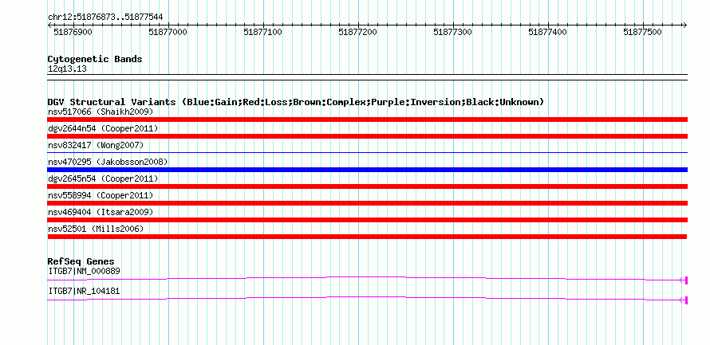Click the chr12:51876873..51877544 coordinate label
The height and width of the screenshot is (345, 710).
(x=105, y=18)
